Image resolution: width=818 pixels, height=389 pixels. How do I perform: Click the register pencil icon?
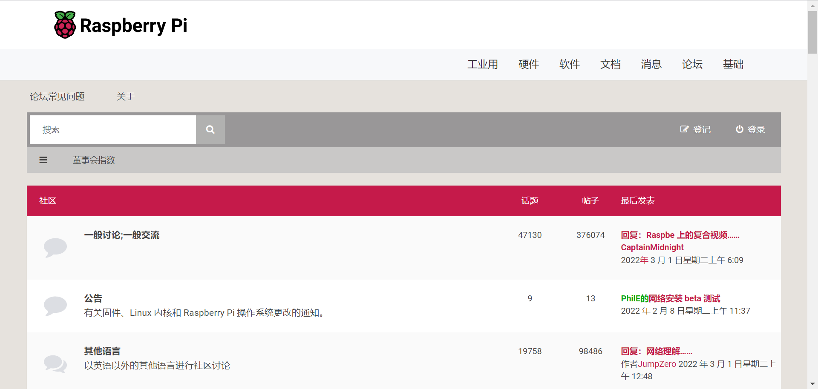684,129
